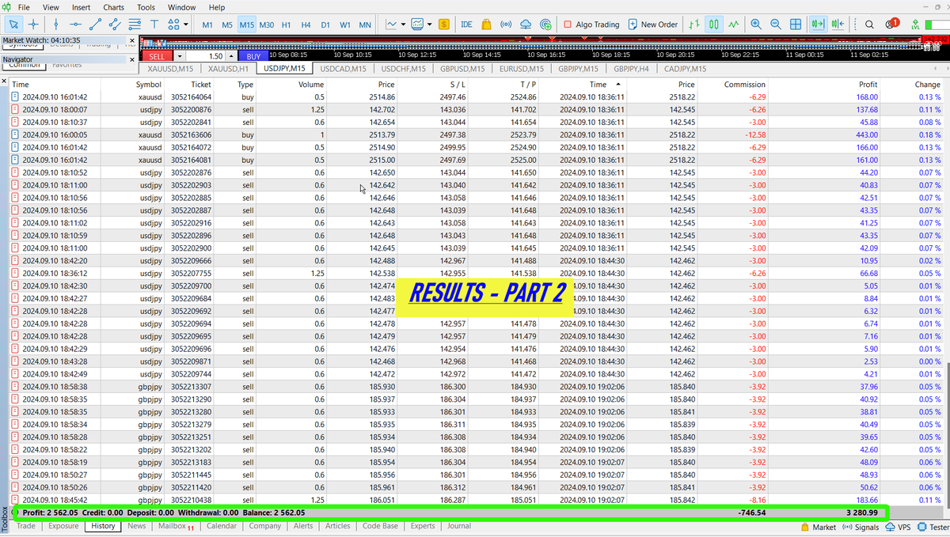
Task: Click the LVL level indicator icon
Action: coord(916,25)
